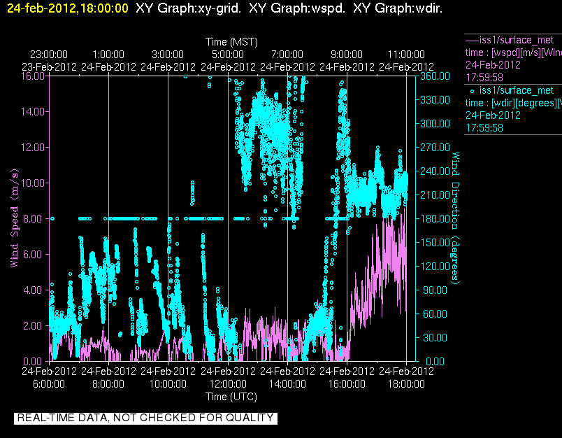
Task: Click the 2.00 wind speed axis value
Action: 33,326
